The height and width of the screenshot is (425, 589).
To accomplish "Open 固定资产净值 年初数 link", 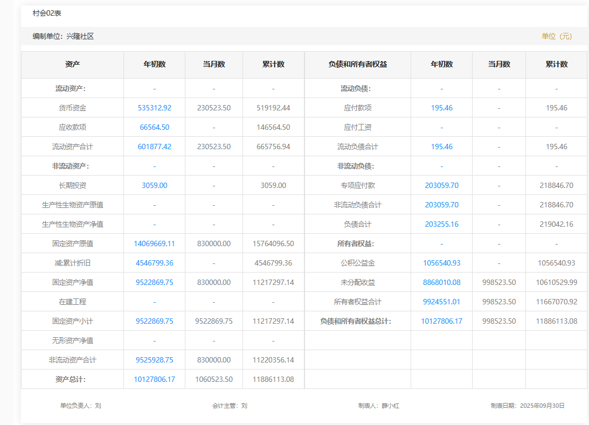I will tap(154, 282).
